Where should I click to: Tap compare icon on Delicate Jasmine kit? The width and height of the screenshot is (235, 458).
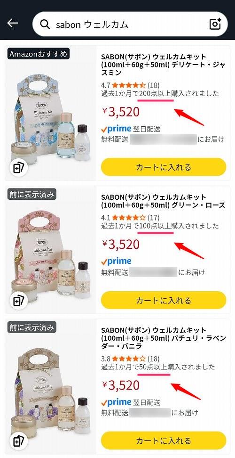coord(19,168)
